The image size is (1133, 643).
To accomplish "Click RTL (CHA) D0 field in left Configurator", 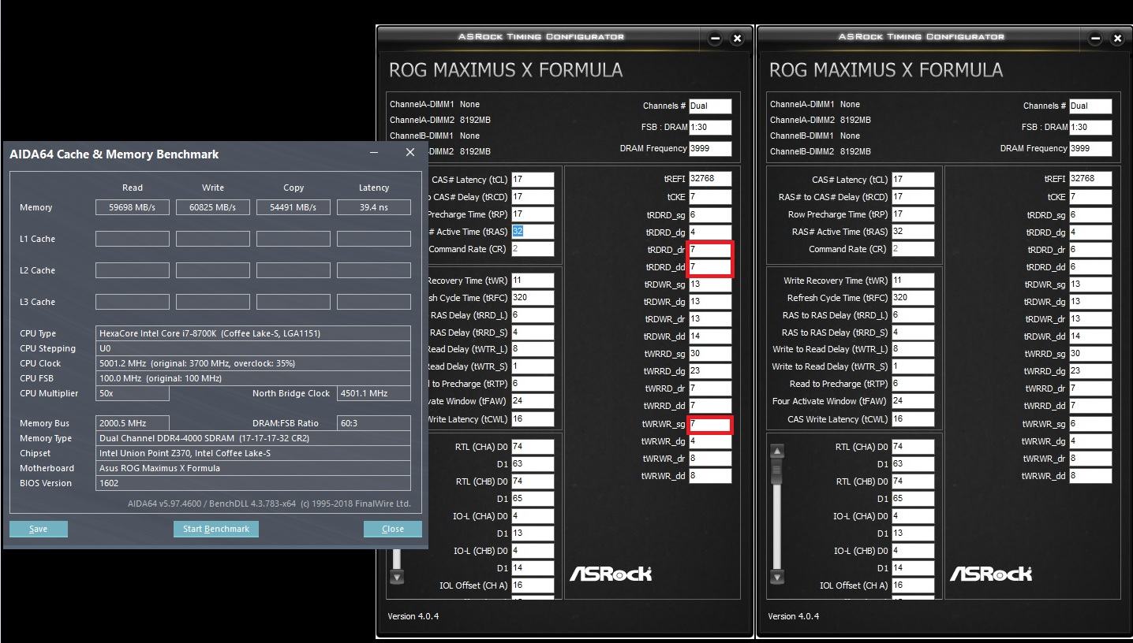I will tap(533, 447).
